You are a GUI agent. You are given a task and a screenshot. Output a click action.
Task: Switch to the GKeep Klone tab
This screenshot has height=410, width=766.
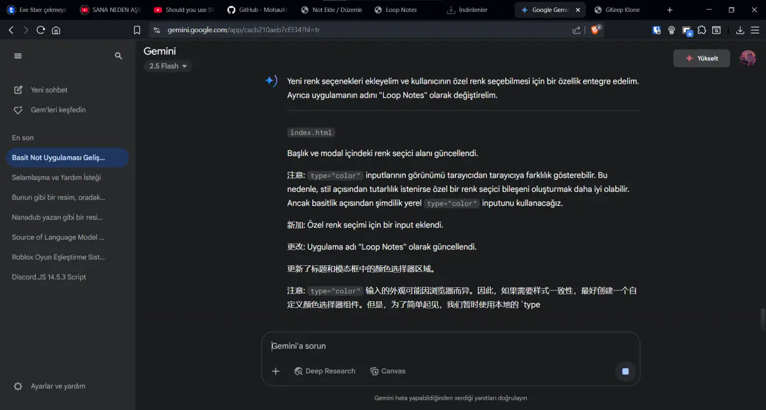point(624,10)
